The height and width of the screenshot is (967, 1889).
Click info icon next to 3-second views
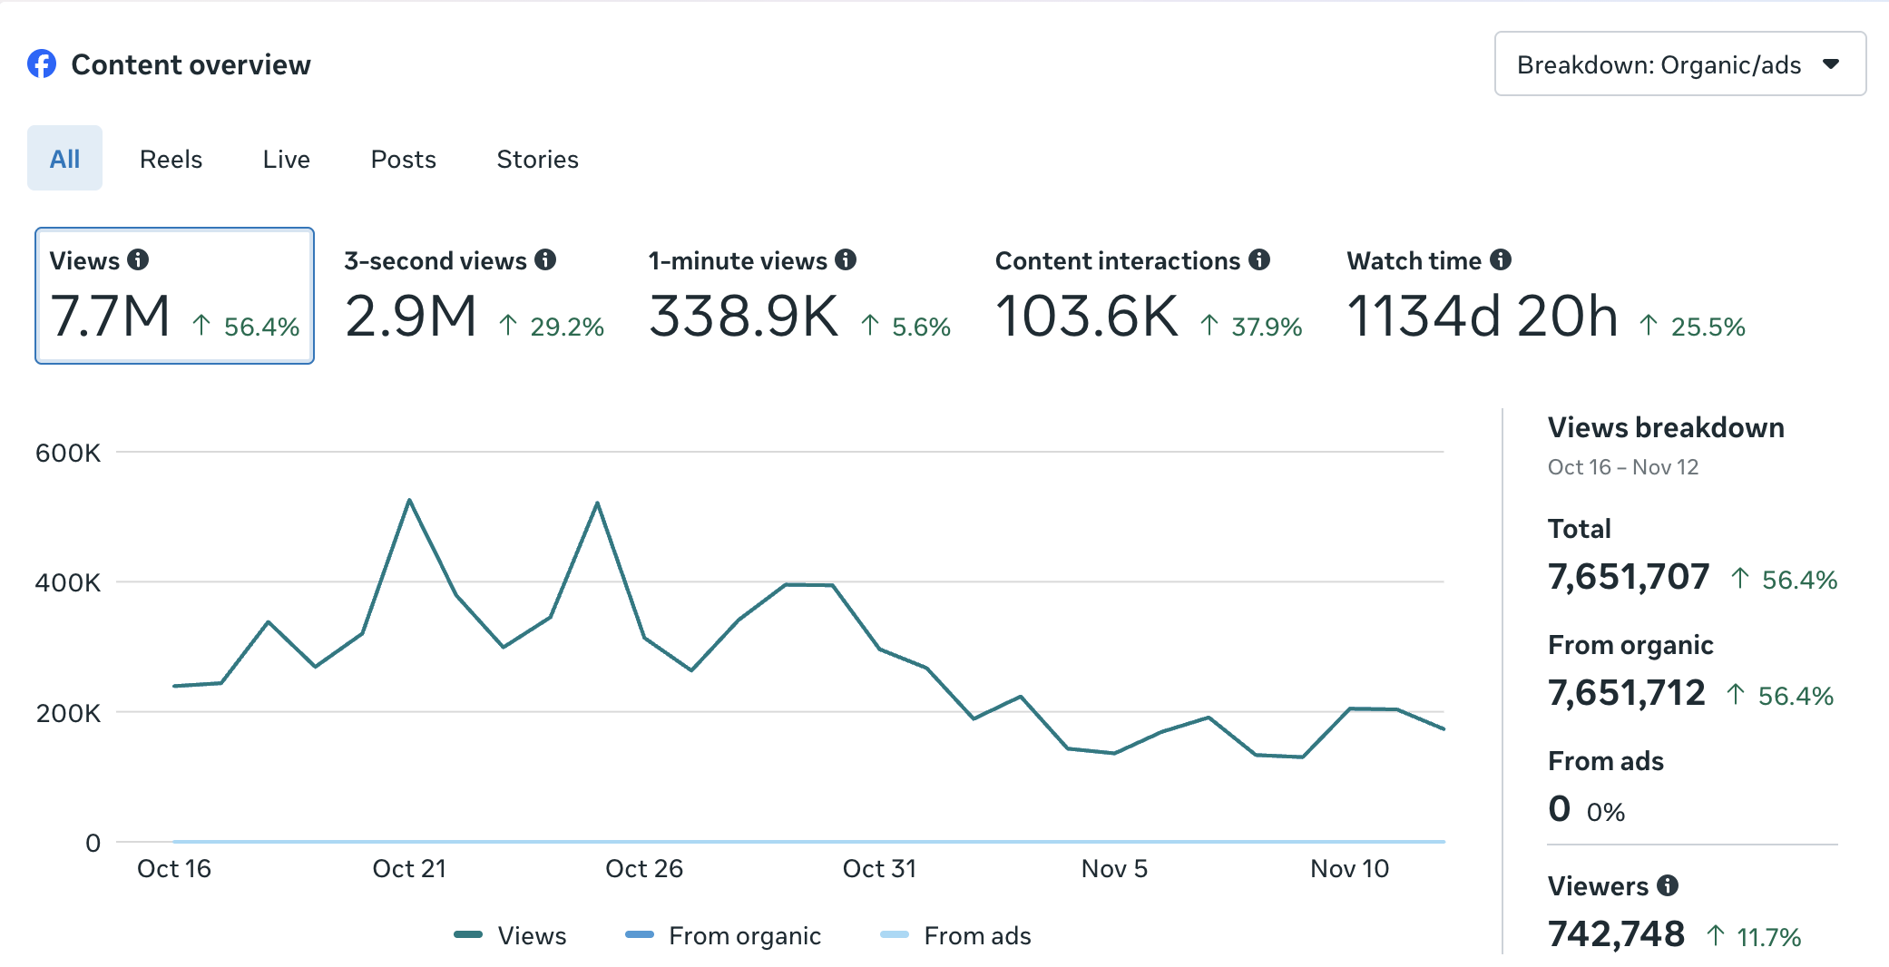(545, 260)
